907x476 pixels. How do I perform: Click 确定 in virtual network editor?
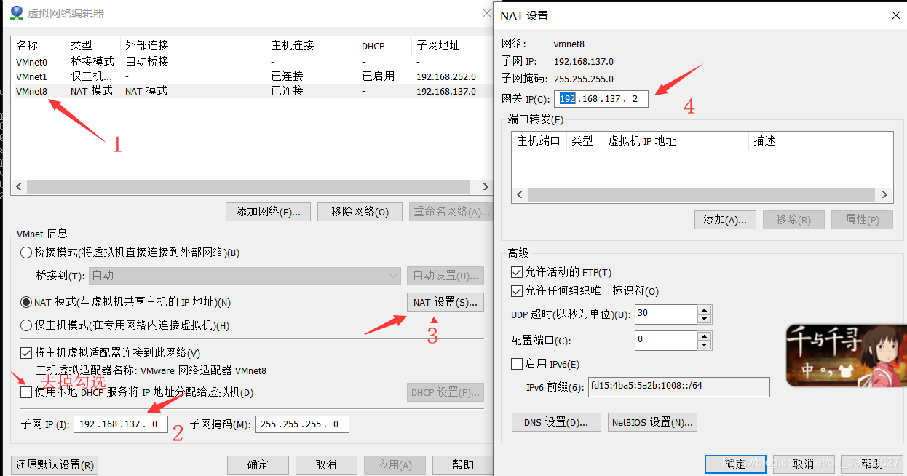(258, 465)
